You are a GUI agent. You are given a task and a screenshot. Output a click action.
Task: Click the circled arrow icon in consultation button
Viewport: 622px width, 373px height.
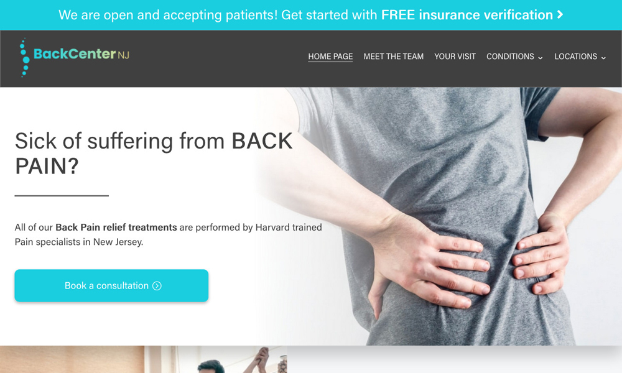[157, 286]
